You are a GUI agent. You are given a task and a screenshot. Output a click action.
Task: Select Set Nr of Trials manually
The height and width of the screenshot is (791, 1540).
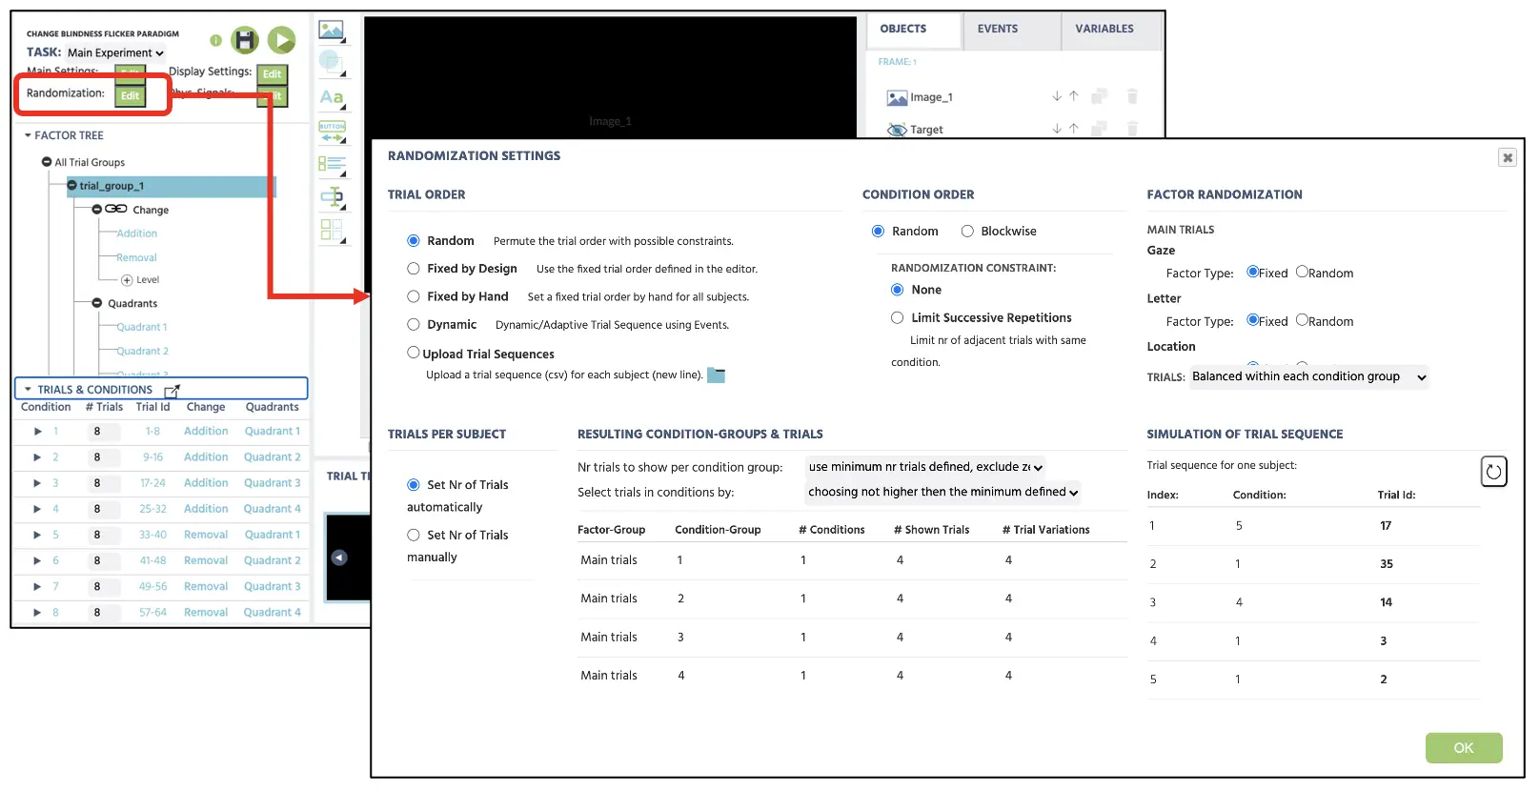[x=414, y=535]
